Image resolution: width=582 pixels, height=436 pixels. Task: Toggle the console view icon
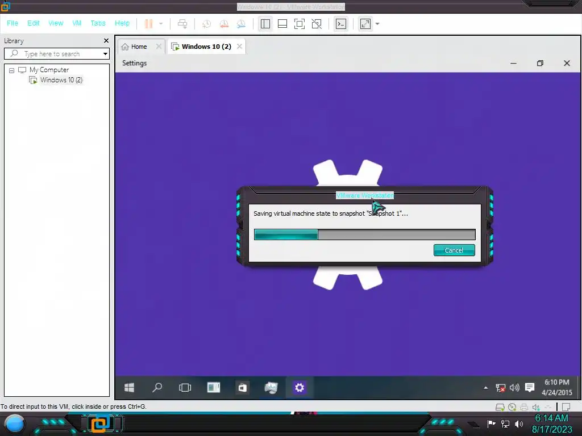[341, 24]
